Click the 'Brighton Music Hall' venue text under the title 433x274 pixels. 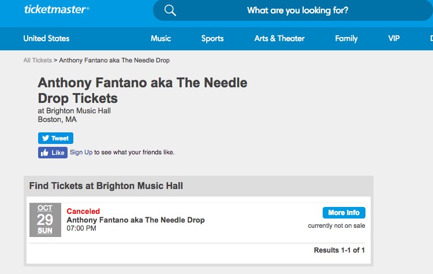pos(79,111)
